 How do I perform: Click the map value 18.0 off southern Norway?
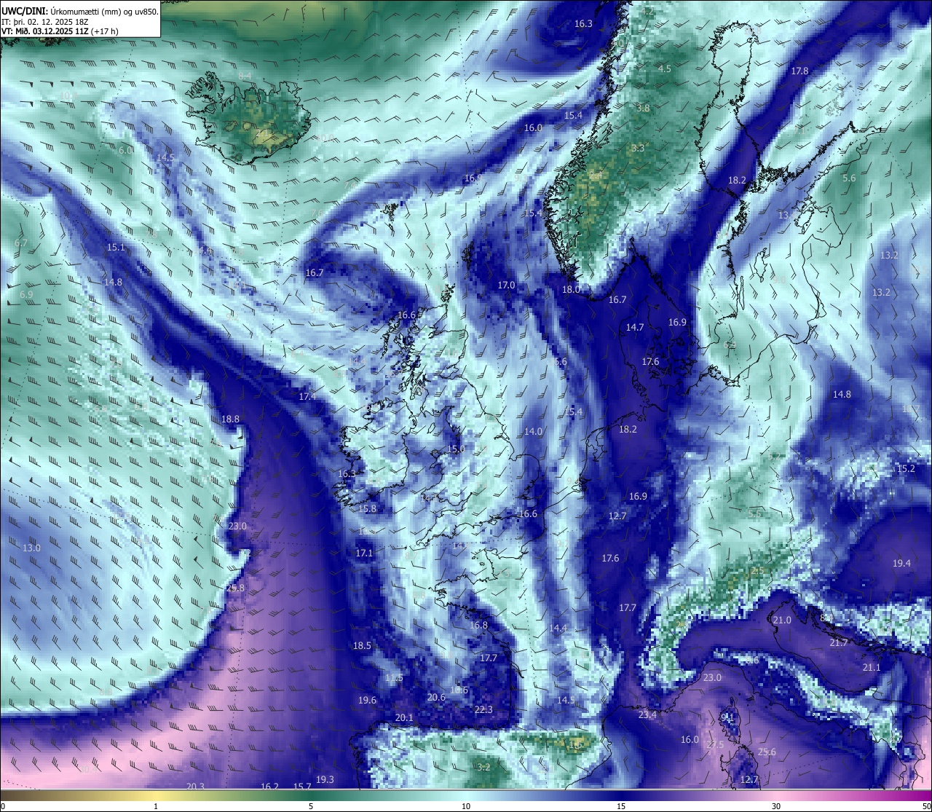click(x=571, y=289)
